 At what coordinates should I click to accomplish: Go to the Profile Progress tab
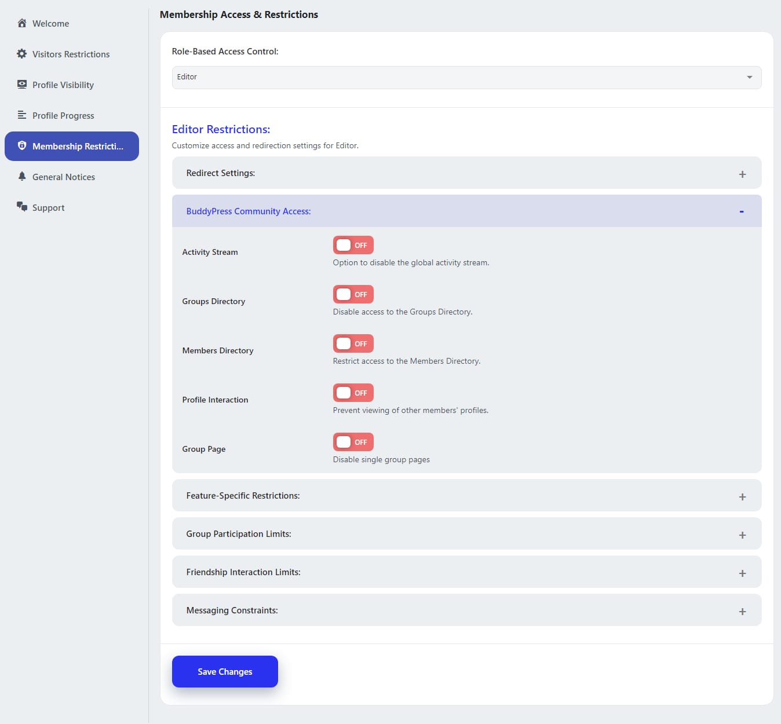(63, 116)
